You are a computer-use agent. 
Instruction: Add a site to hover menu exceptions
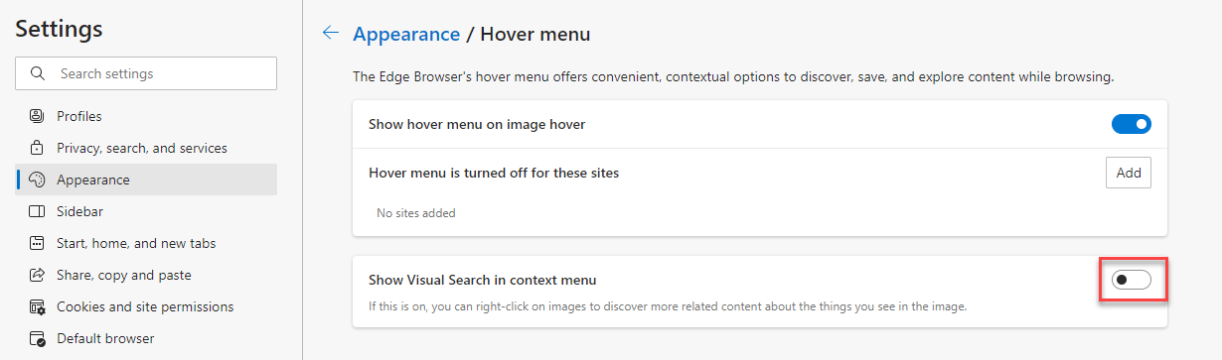click(1129, 173)
